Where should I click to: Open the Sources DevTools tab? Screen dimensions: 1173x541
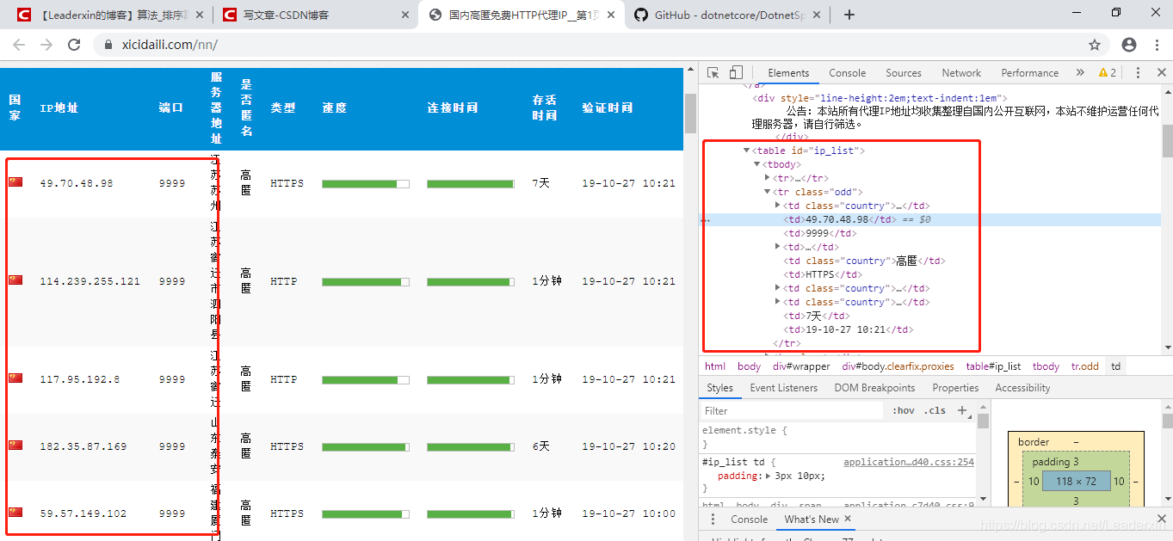(904, 73)
